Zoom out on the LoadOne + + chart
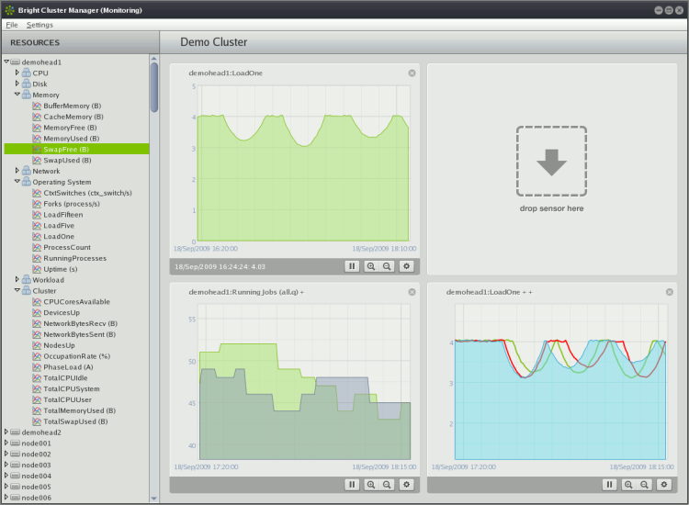 coord(644,485)
